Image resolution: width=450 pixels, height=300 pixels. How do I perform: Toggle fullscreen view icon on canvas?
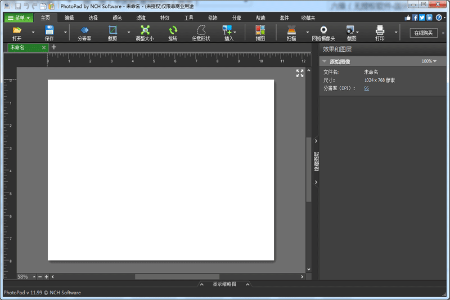coord(300,73)
